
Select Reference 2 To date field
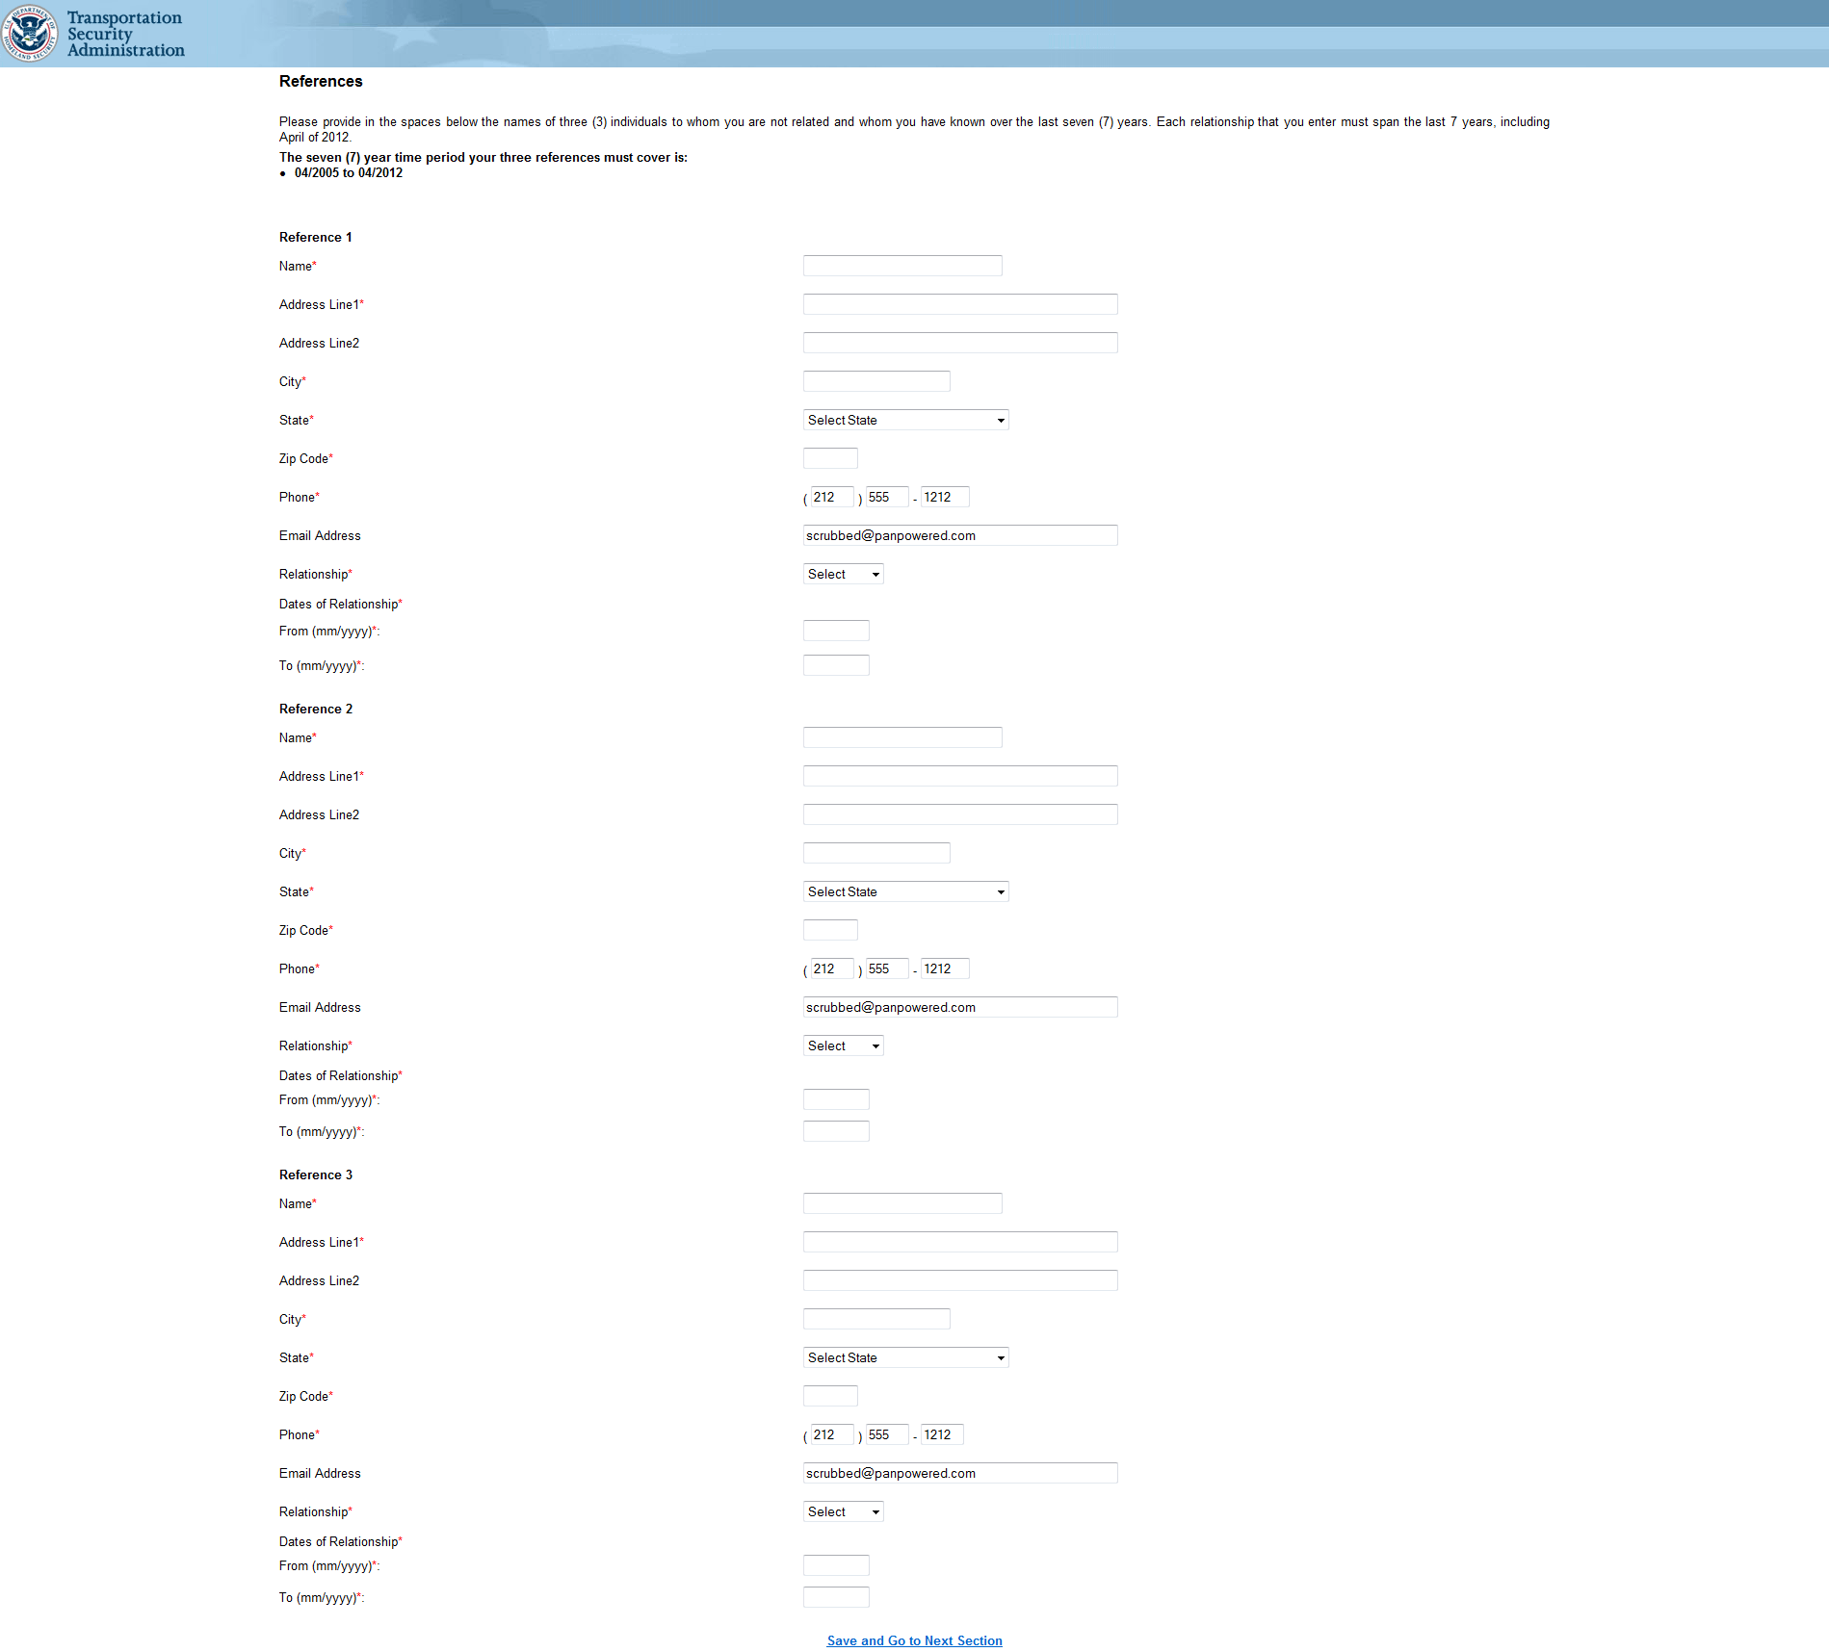(836, 1131)
